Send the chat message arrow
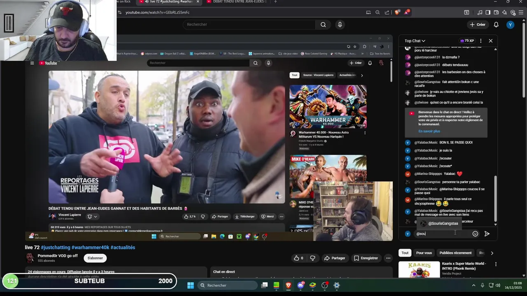527x296 pixels. tap(487, 234)
